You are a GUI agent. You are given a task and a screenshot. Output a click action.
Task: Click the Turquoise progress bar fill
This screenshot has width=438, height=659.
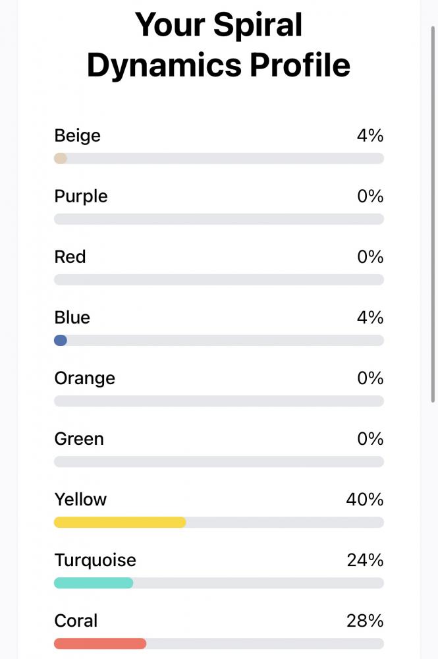pos(94,583)
